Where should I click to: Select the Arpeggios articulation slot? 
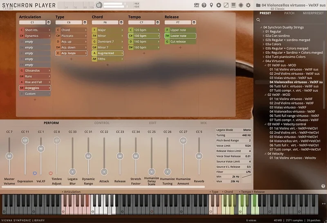click(x=35, y=88)
